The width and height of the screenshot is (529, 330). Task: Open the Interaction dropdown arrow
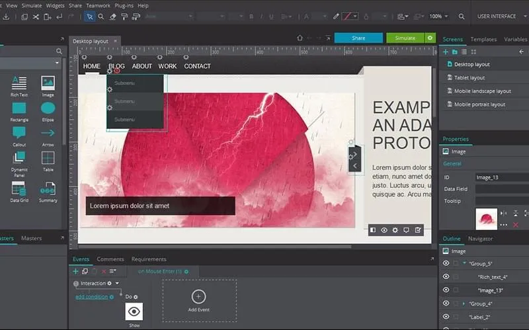pos(117,284)
